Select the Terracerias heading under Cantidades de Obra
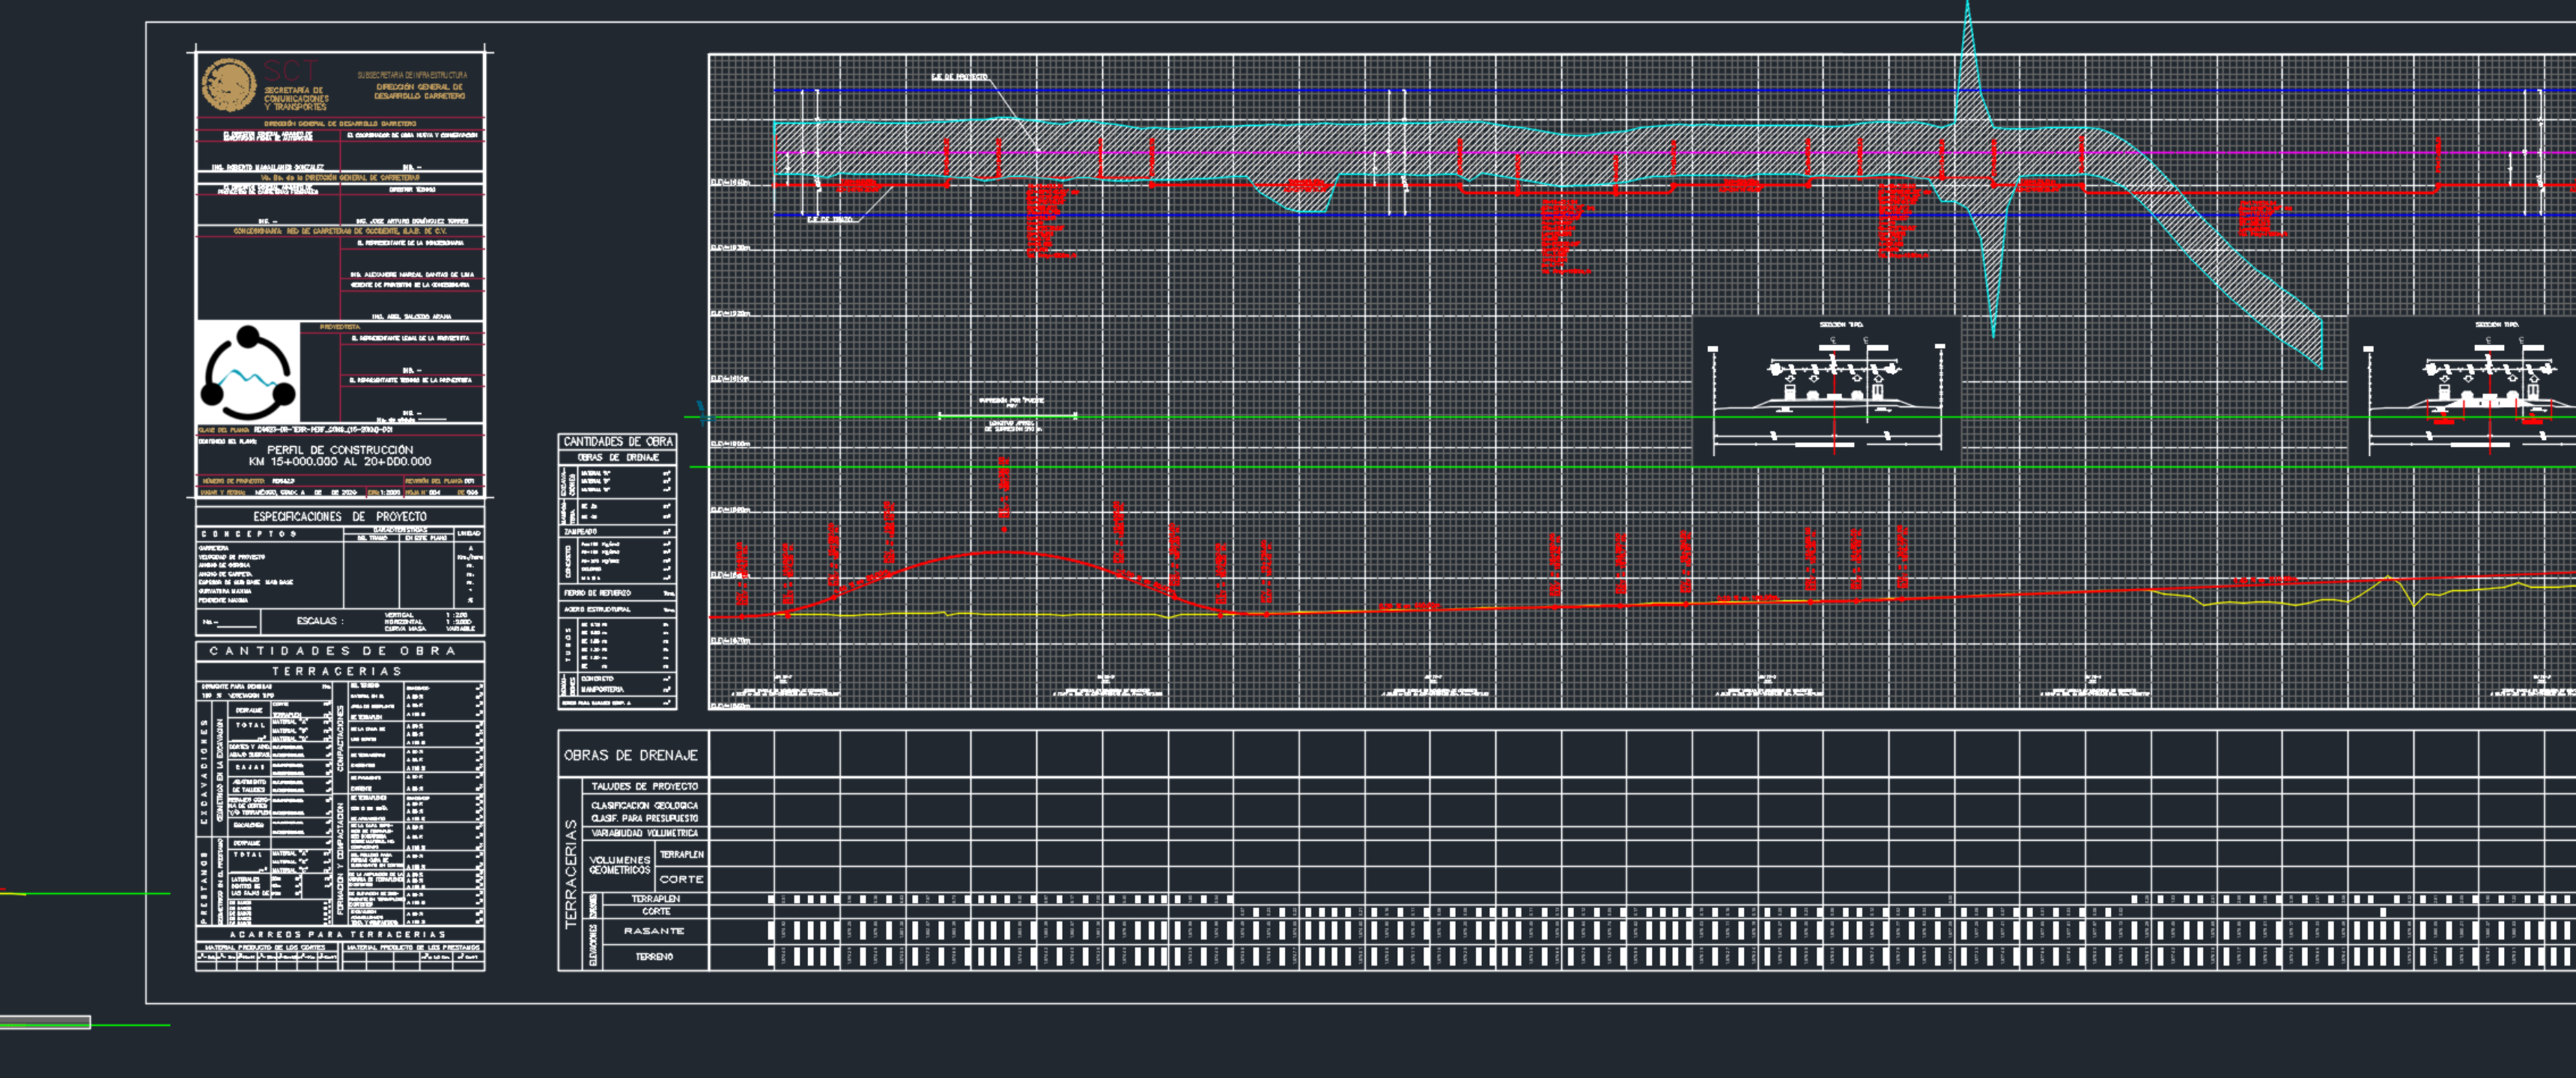The image size is (2576, 1078). [x=338, y=671]
